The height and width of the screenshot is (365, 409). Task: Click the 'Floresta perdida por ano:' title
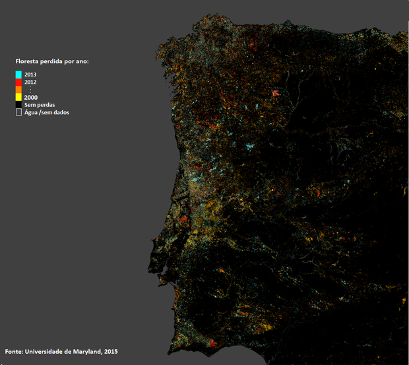click(x=52, y=61)
